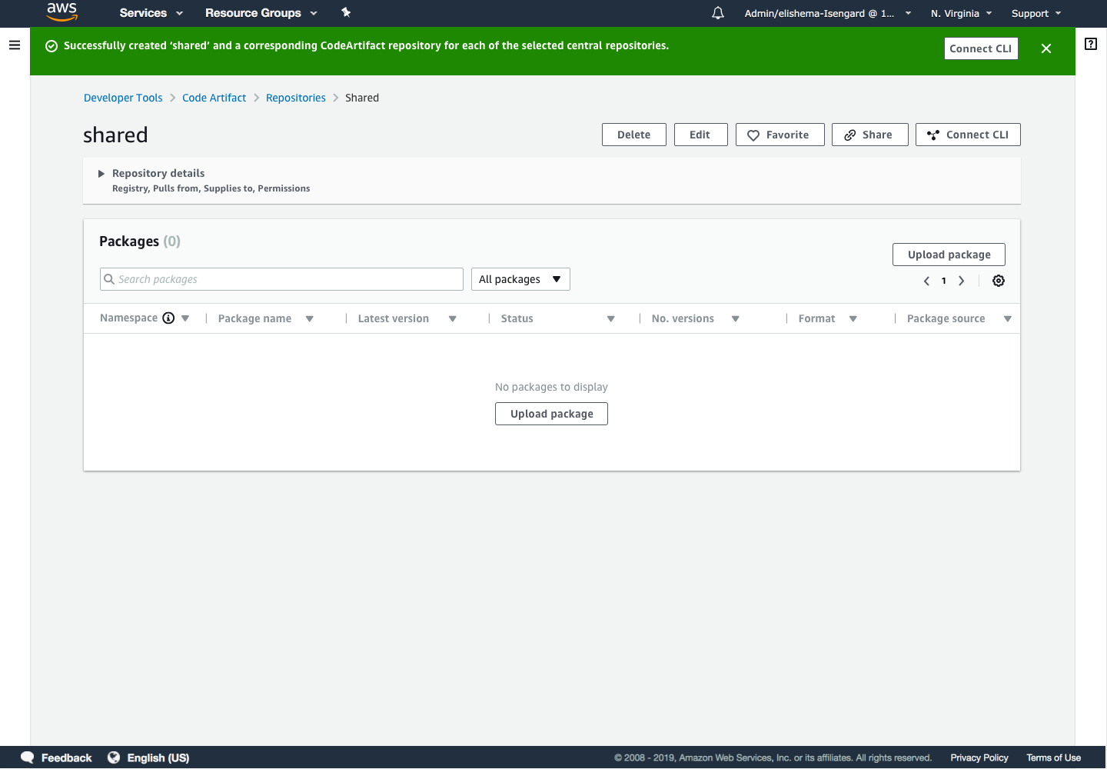Click the pin shortcut icon in navbar
1107x769 pixels.
coord(346,12)
